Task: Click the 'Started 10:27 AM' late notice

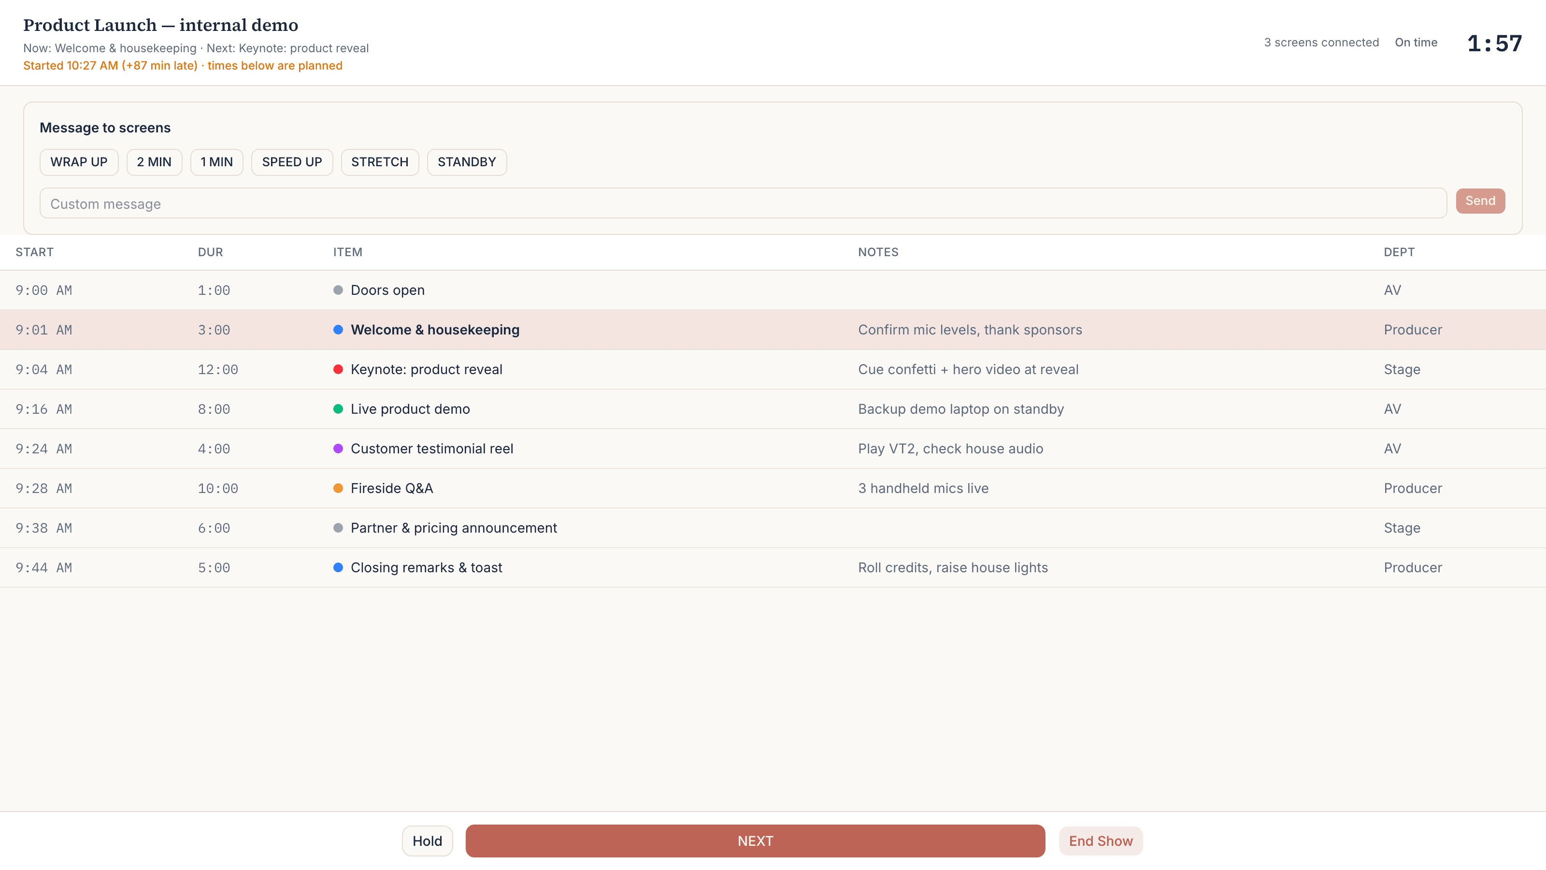Action: coord(183,65)
